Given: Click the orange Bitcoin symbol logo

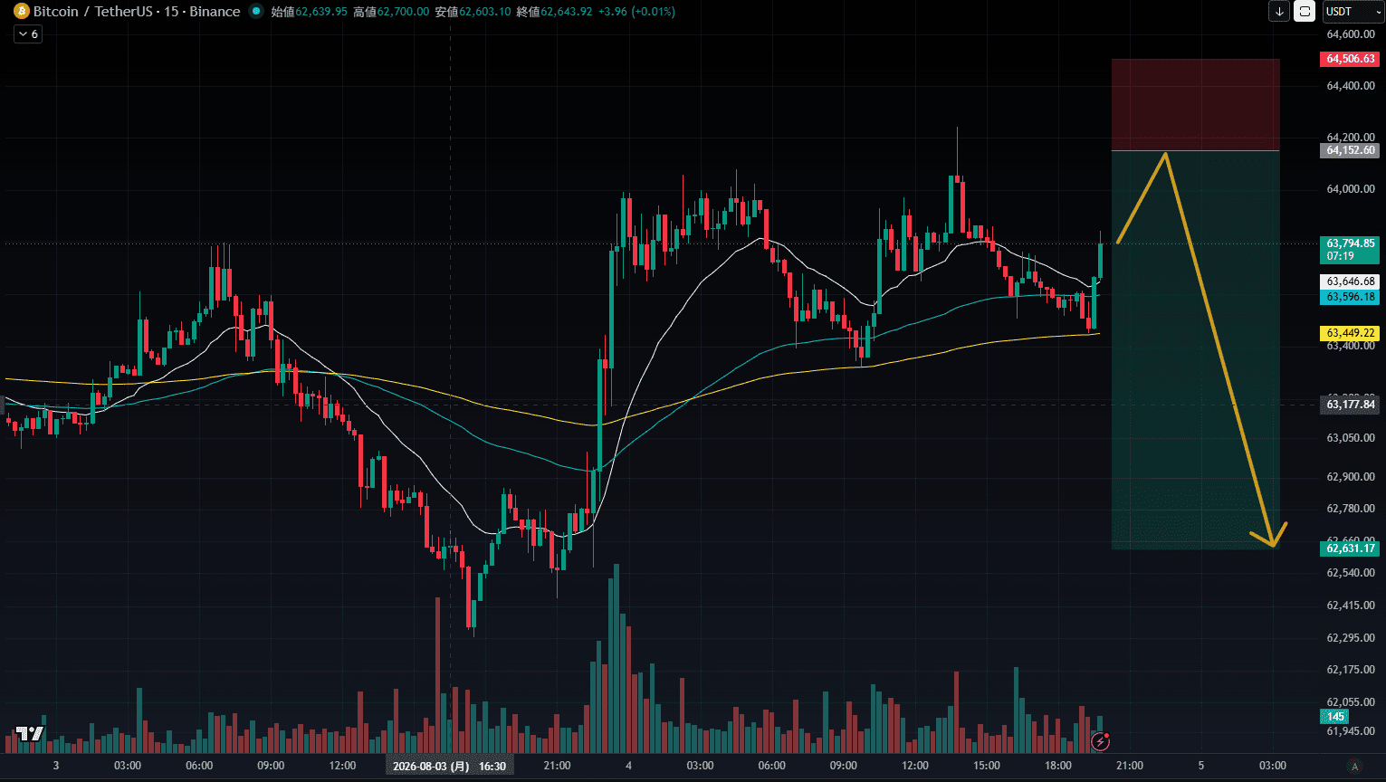Looking at the screenshot, I should 21,12.
